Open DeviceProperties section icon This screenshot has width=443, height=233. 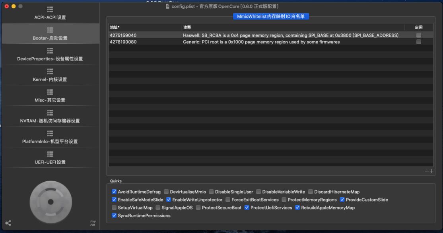pos(50,50)
